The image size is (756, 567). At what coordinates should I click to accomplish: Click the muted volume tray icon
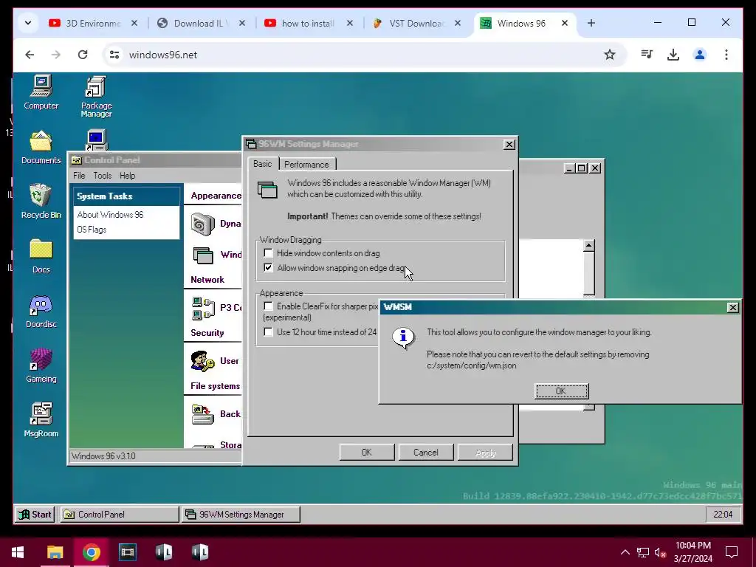(659, 552)
